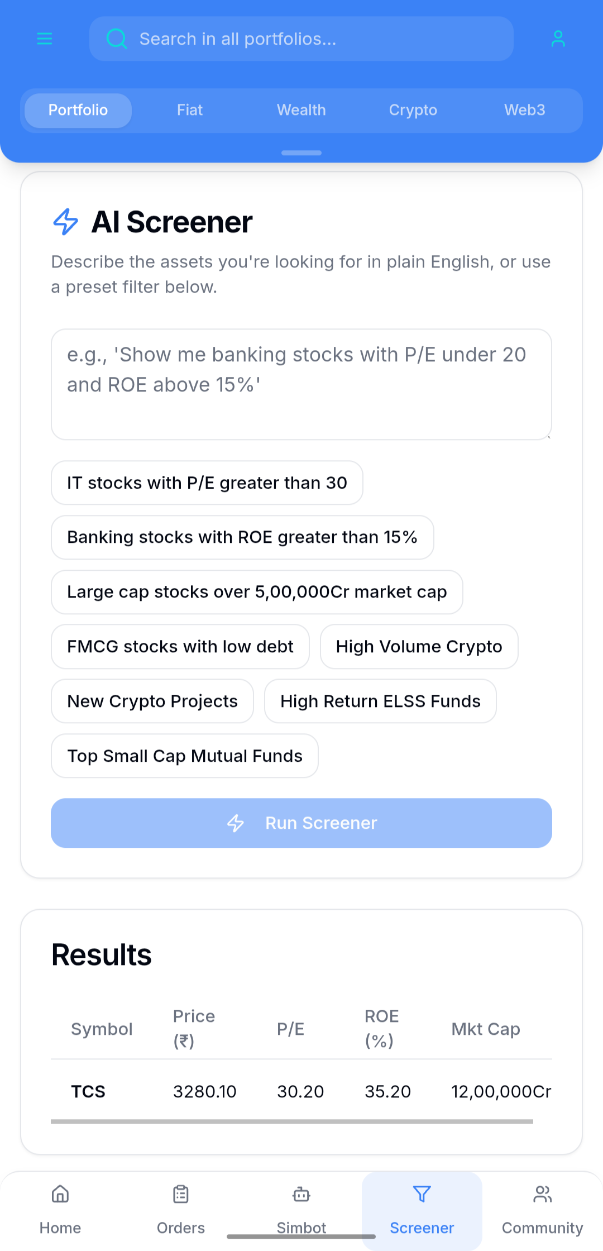Switch to the Fiat tab
Screen dimensions: 603x1251
[x=190, y=110]
